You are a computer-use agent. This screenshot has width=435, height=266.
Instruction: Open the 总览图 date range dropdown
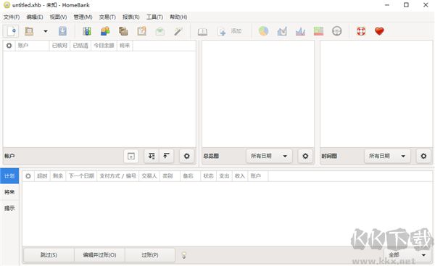[x=269, y=156]
